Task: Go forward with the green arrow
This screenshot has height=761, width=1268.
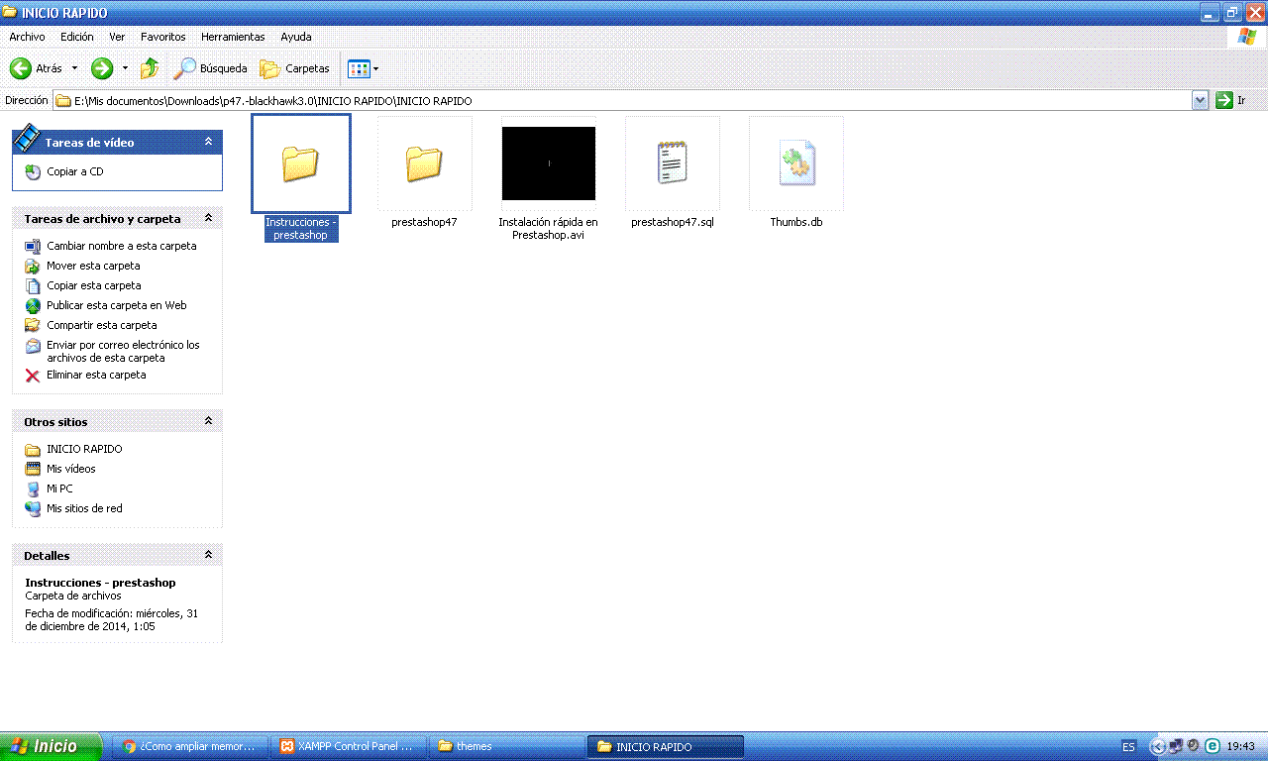Action: (102, 68)
